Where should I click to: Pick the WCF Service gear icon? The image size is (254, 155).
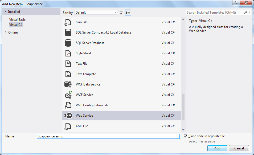click(68, 95)
